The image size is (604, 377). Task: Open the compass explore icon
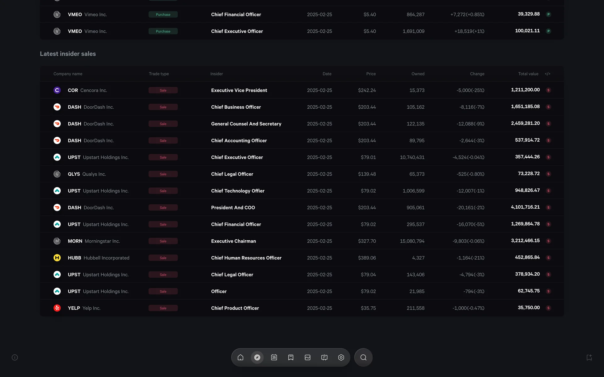257,357
